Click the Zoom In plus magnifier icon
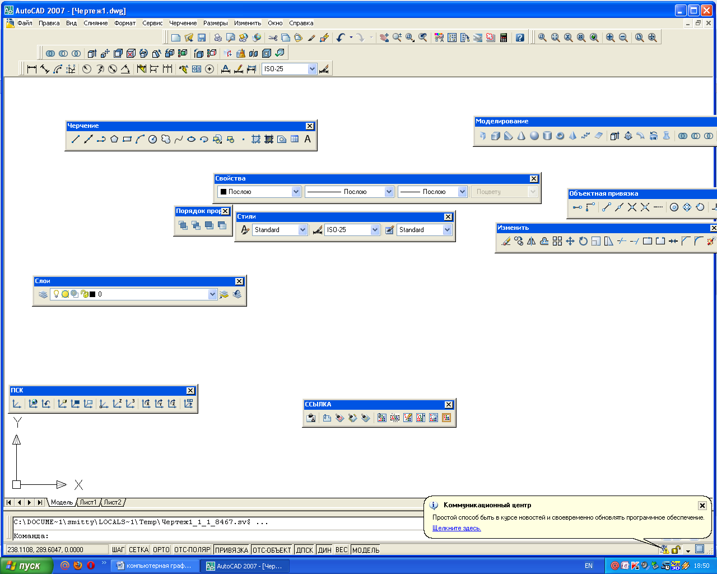Image resolution: width=717 pixels, height=574 pixels. [610, 38]
